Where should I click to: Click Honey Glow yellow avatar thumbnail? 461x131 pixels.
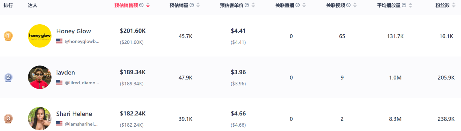[x=40, y=36]
